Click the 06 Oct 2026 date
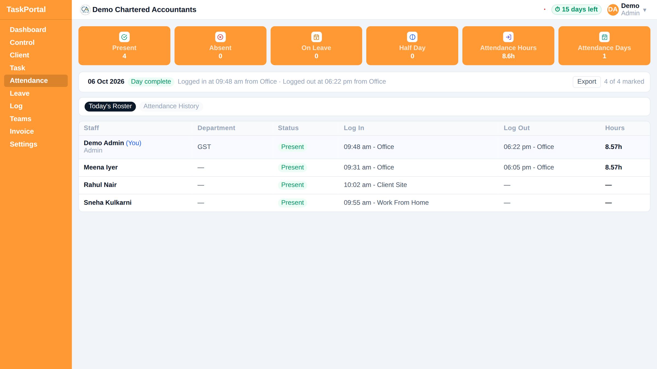Image resolution: width=657 pixels, height=369 pixels. coord(106,82)
